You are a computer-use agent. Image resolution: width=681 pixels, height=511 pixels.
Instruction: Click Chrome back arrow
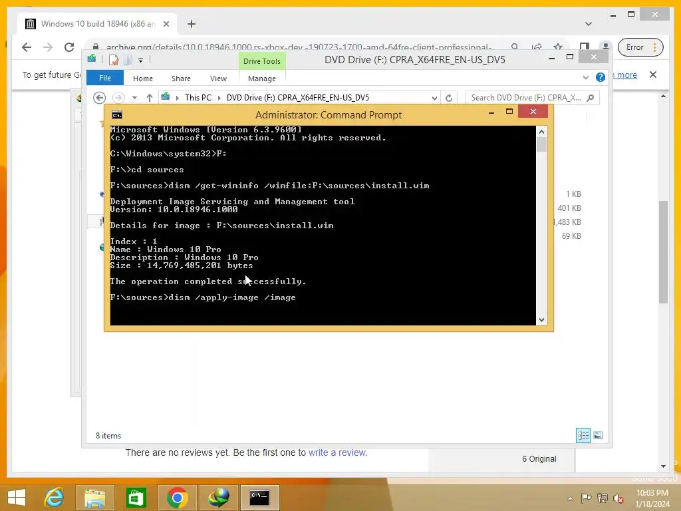[27, 47]
